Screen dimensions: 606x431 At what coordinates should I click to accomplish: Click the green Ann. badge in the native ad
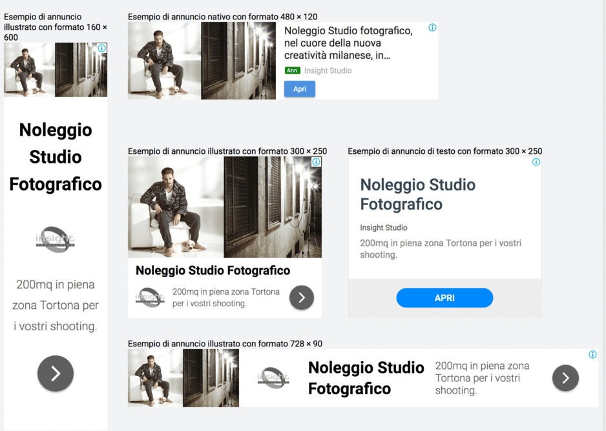coord(292,70)
